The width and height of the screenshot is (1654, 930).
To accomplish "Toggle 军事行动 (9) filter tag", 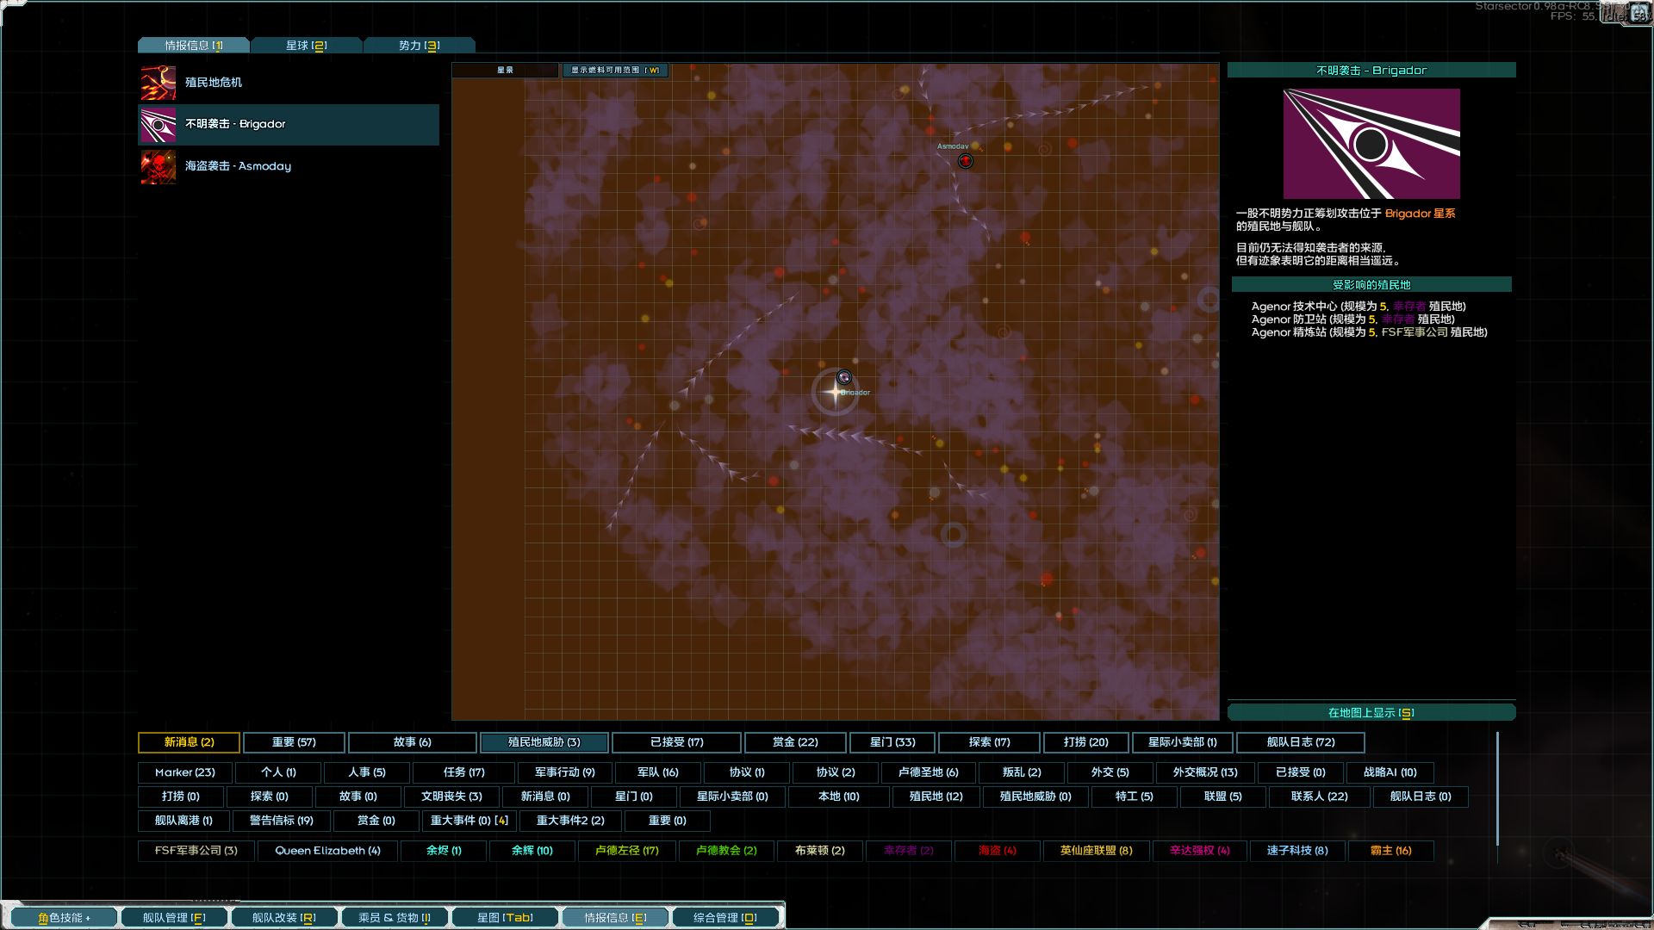I will pyautogui.click(x=565, y=772).
